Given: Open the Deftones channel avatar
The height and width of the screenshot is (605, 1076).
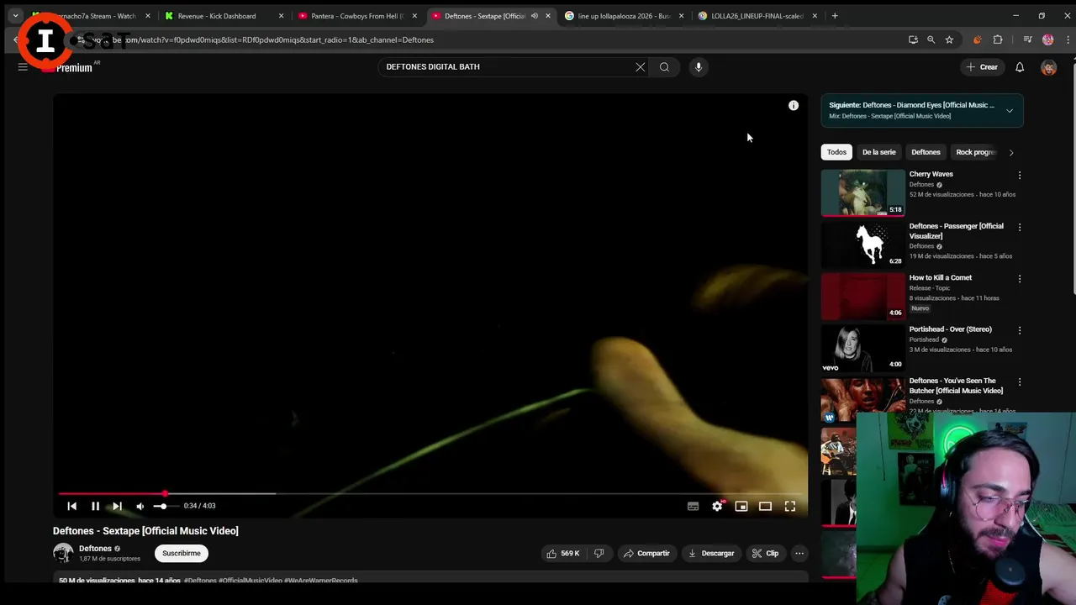Looking at the screenshot, I should click(63, 553).
